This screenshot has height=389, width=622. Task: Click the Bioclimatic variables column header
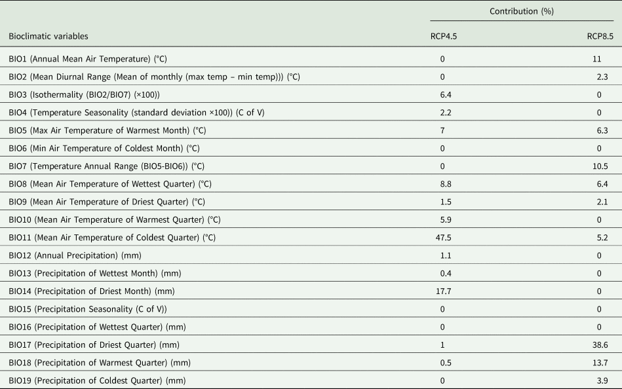click(x=49, y=35)
